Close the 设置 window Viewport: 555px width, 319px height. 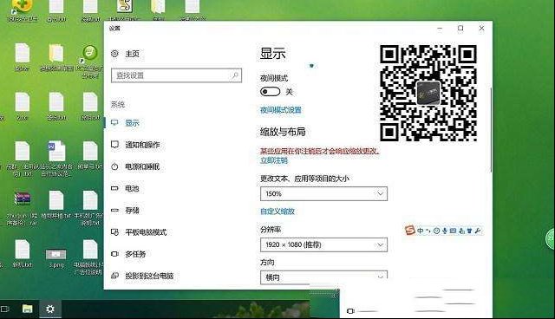click(x=481, y=28)
